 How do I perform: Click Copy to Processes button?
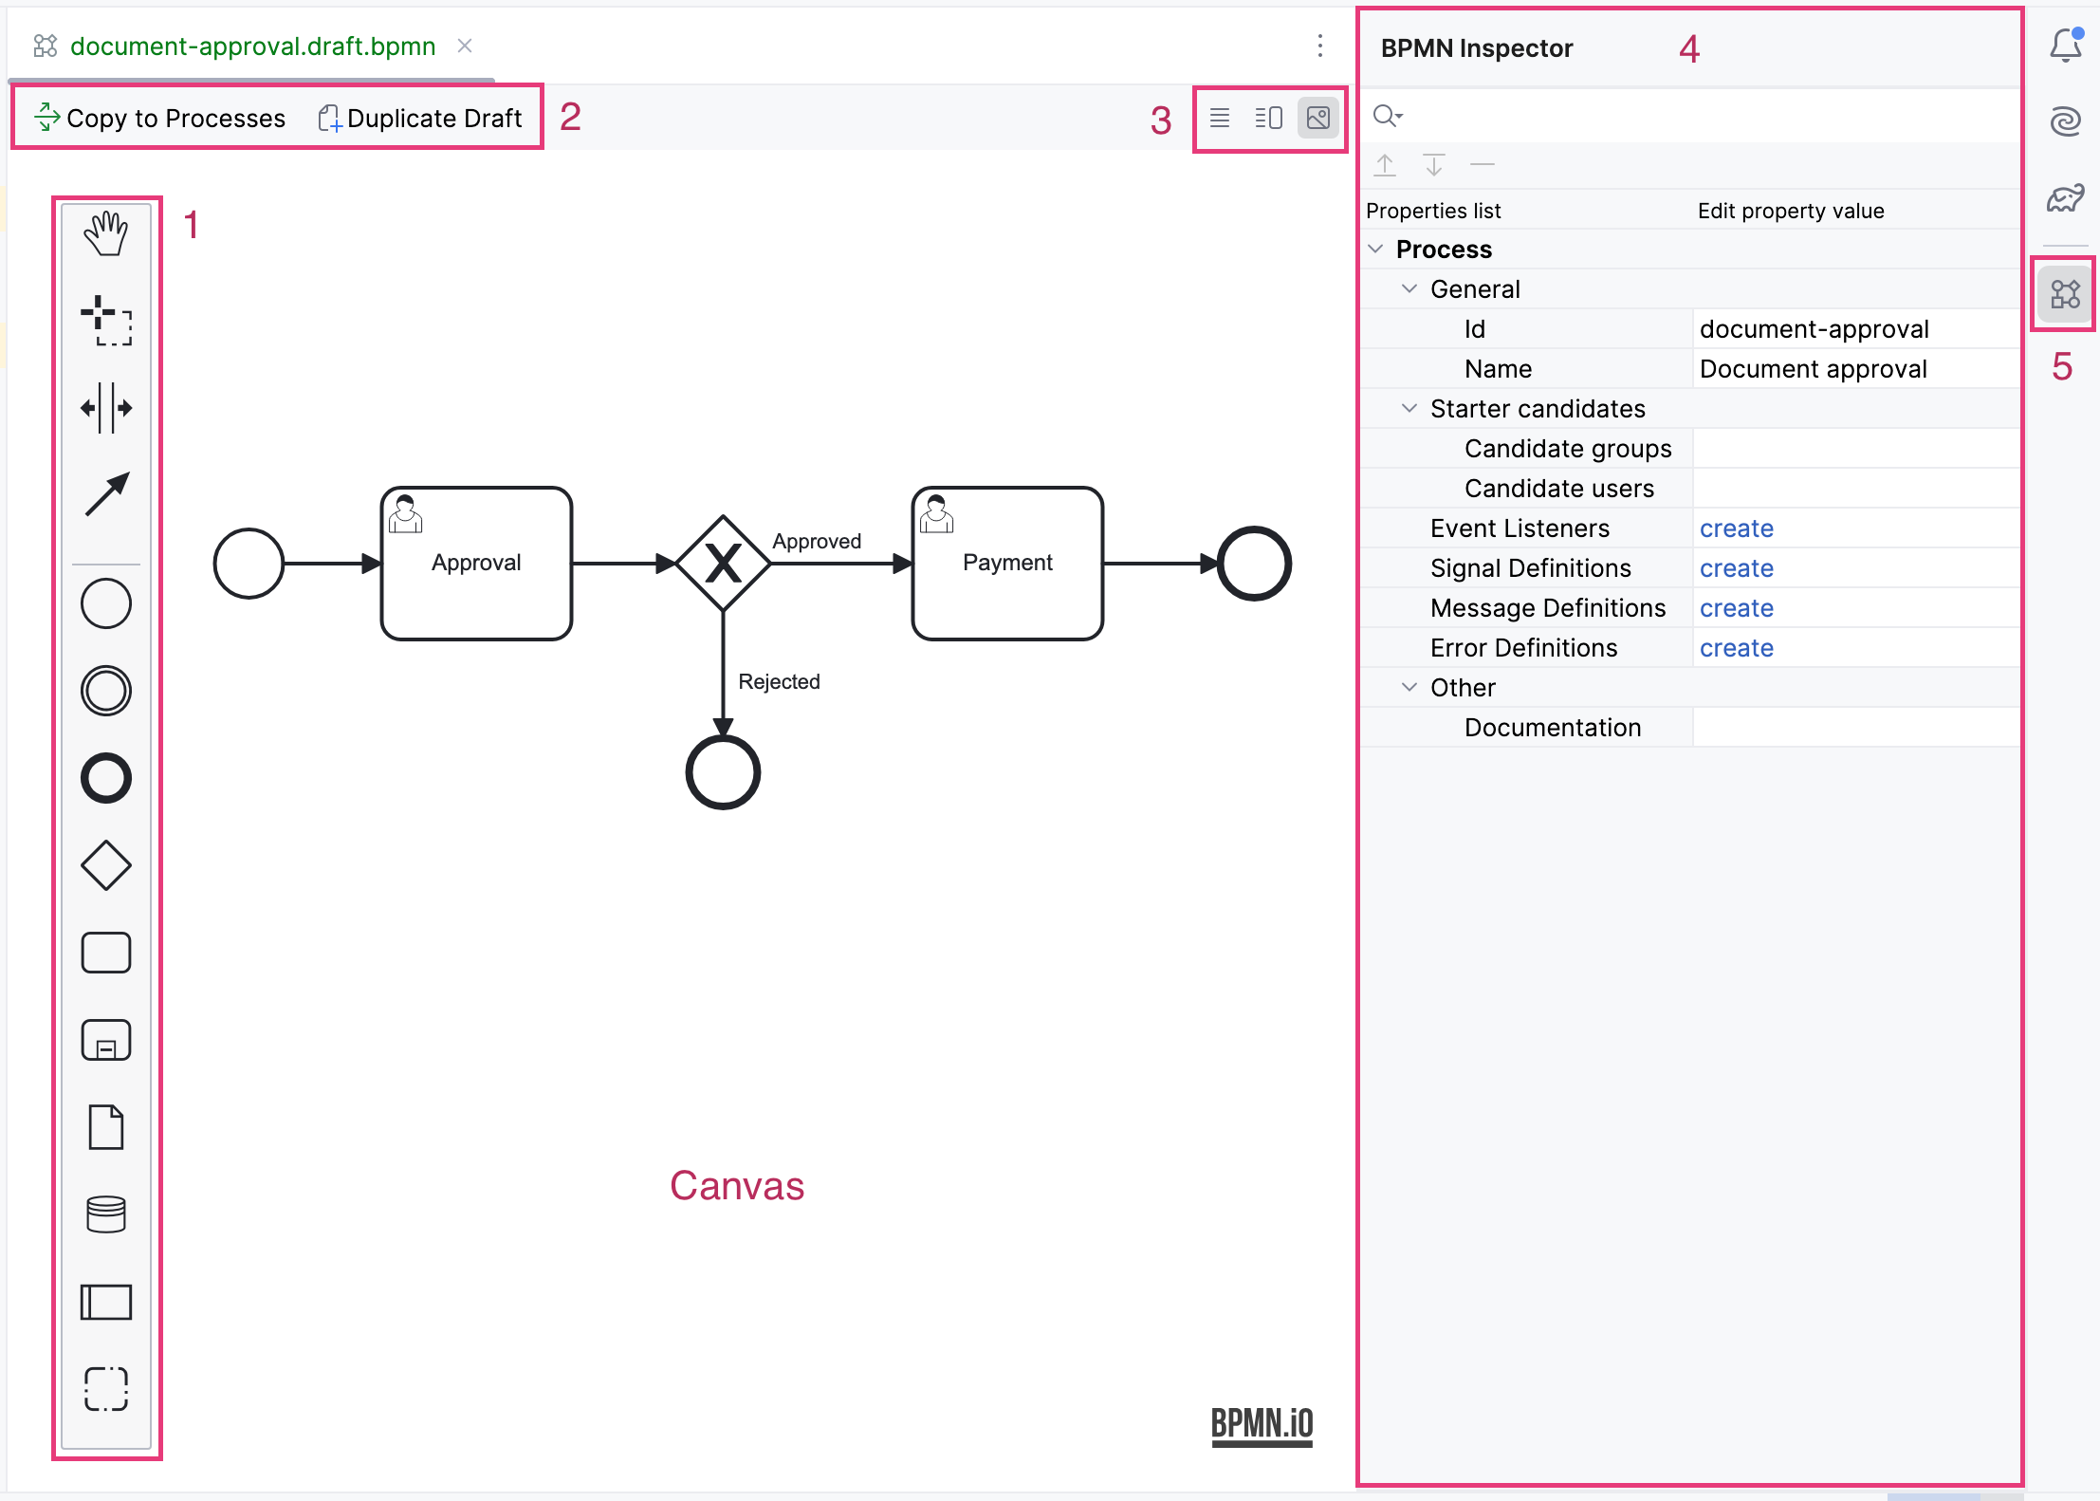(x=159, y=118)
